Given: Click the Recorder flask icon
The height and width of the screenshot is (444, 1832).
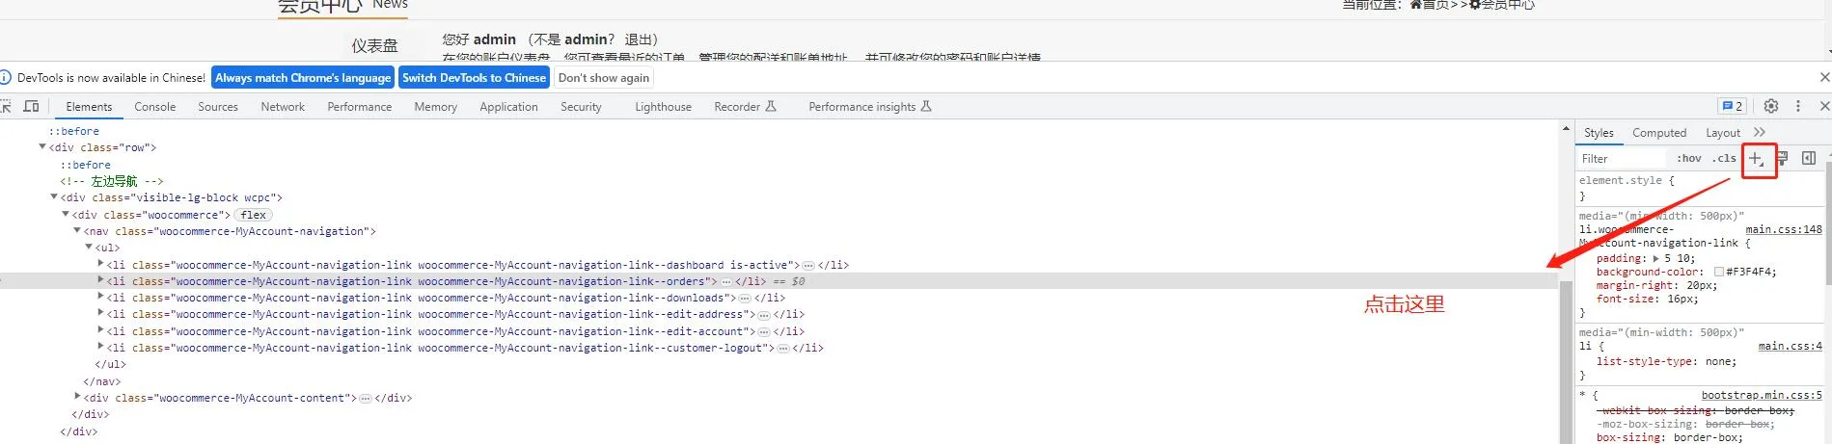Looking at the screenshot, I should point(771,106).
